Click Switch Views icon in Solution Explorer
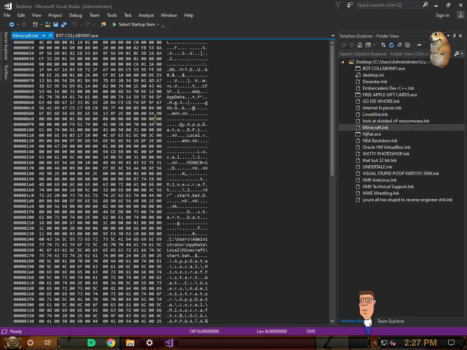The height and width of the screenshot is (350, 467). tap(368, 45)
